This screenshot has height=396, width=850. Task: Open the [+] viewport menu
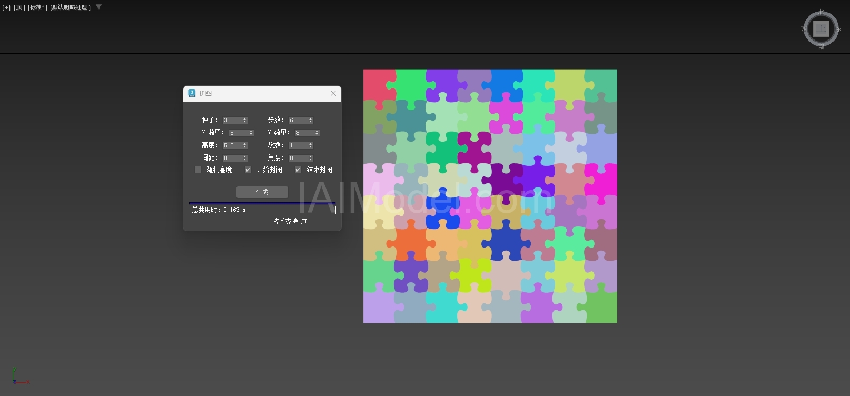(x=6, y=7)
